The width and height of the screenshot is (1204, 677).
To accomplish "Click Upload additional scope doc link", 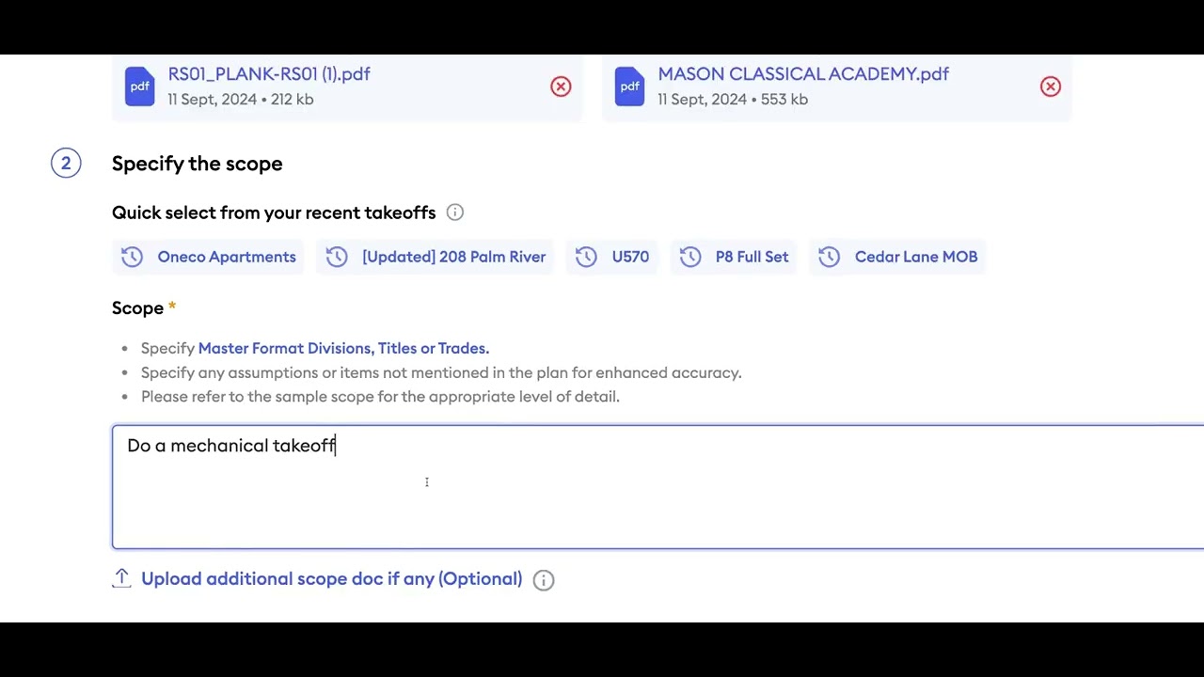I will 331,579.
